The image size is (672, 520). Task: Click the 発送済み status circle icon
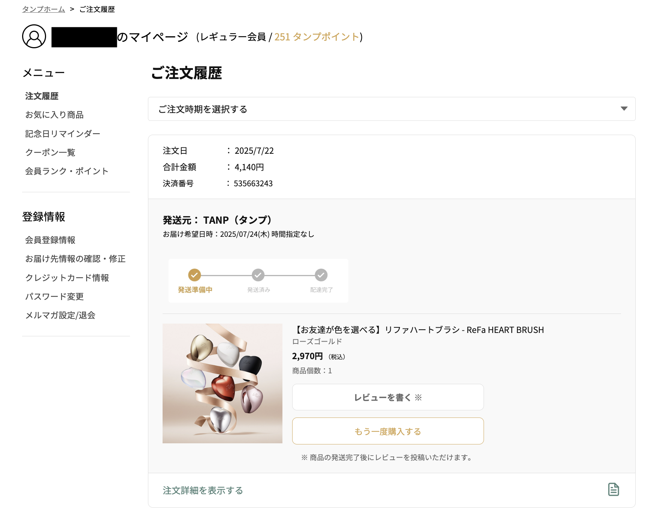click(x=258, y=275)
